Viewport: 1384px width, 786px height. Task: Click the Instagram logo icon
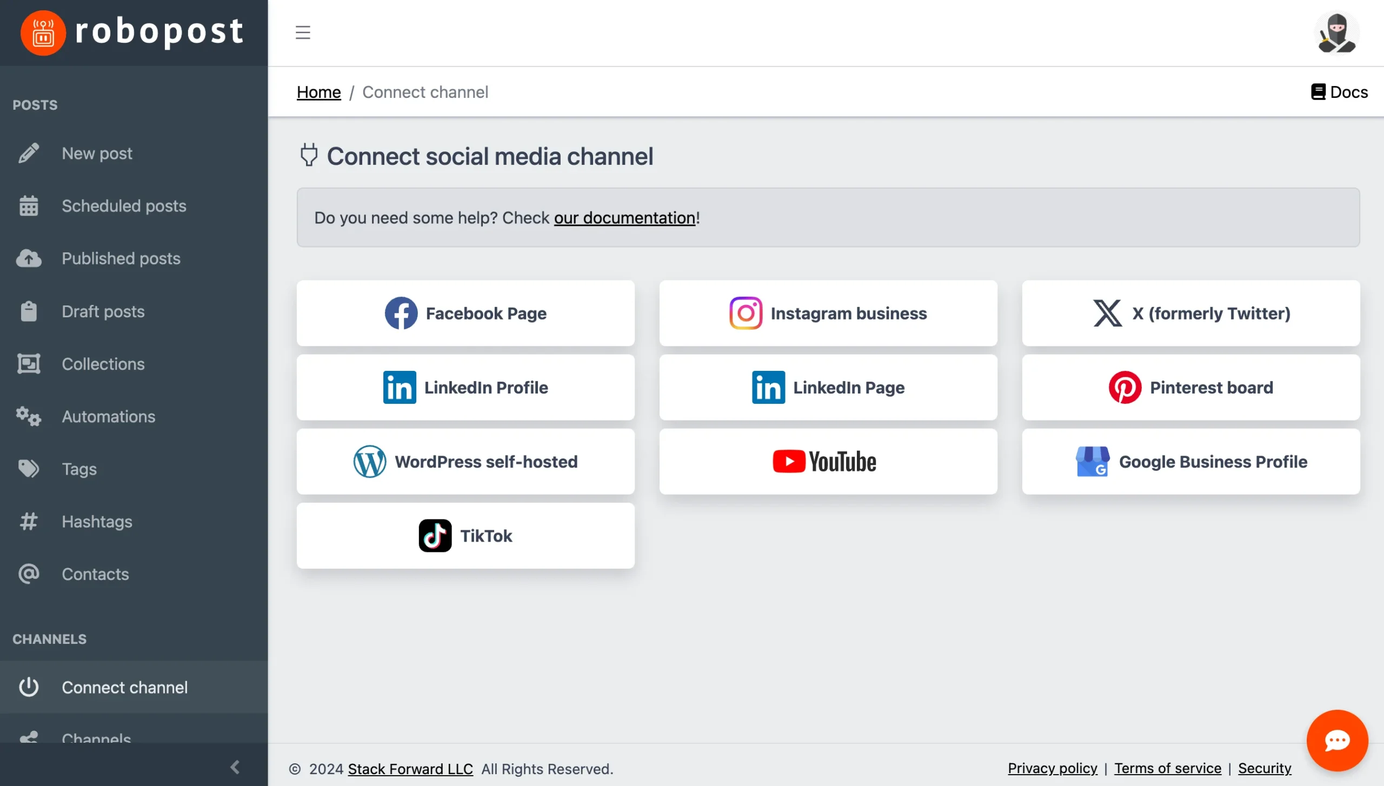(x=746, y=313)
